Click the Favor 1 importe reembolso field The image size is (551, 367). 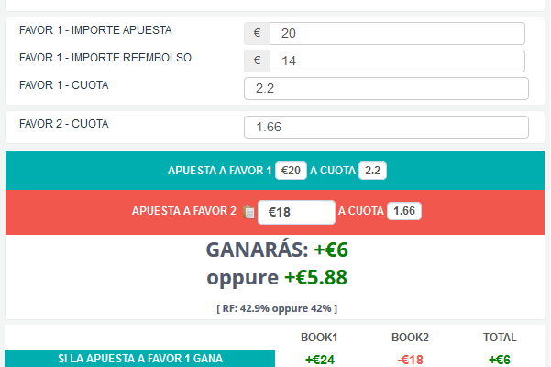coord(398,61)
